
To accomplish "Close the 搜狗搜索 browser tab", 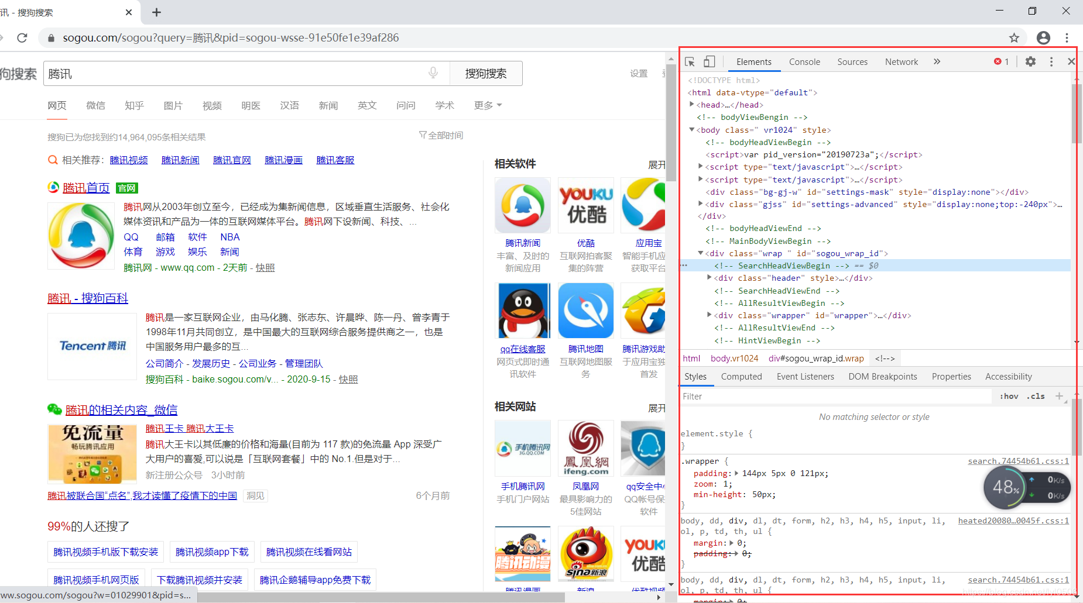I will tap(129, 12).
